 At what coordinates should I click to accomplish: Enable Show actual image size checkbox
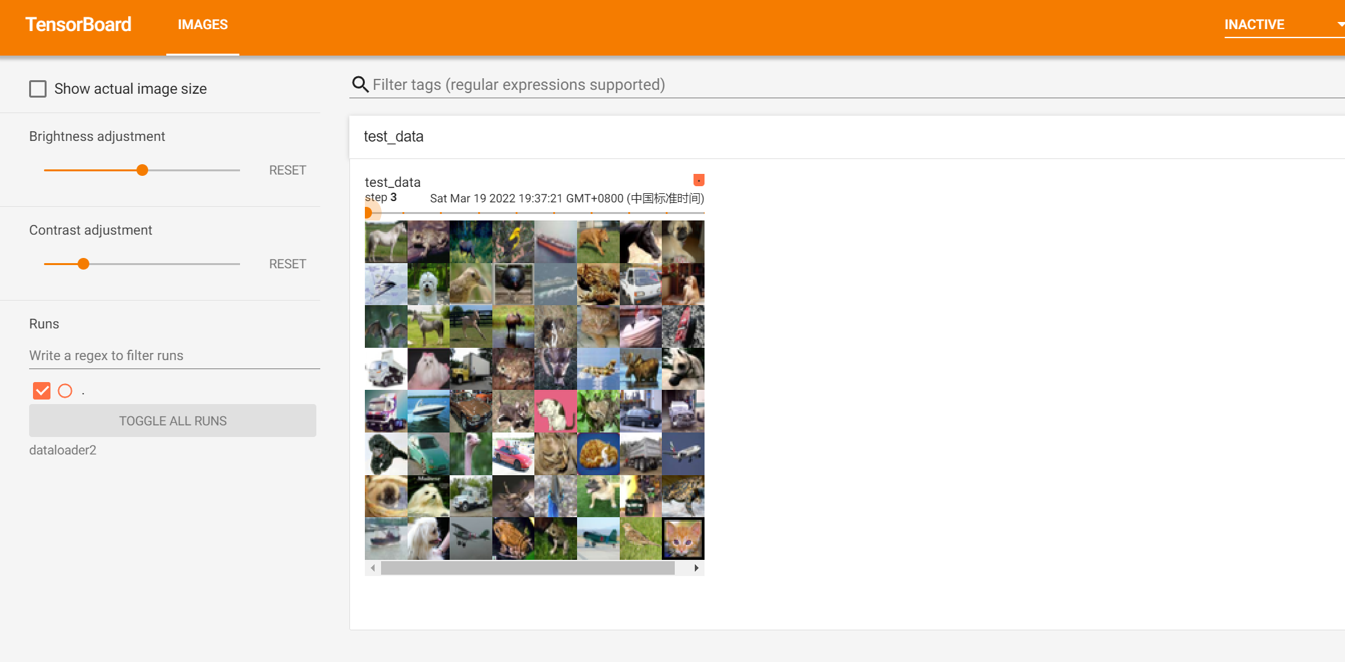(38, 89)
